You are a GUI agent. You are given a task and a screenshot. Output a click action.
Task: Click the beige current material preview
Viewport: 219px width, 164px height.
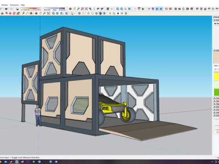216,57
